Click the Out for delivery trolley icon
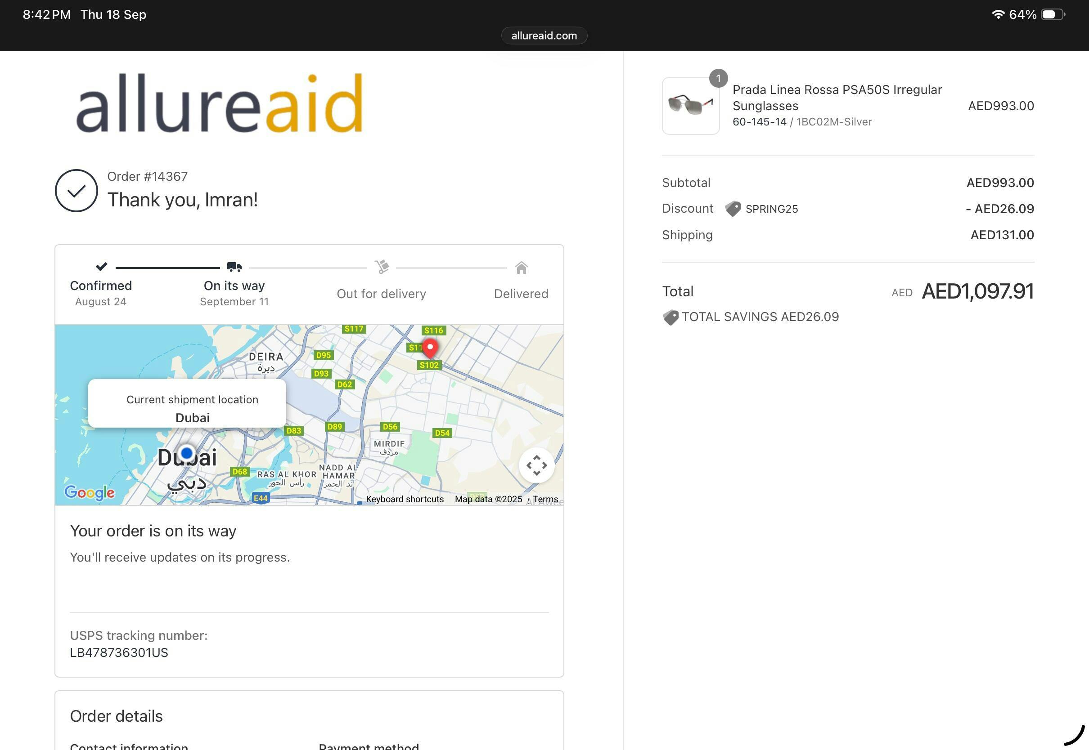1089x750 pixels. (381, 267)
